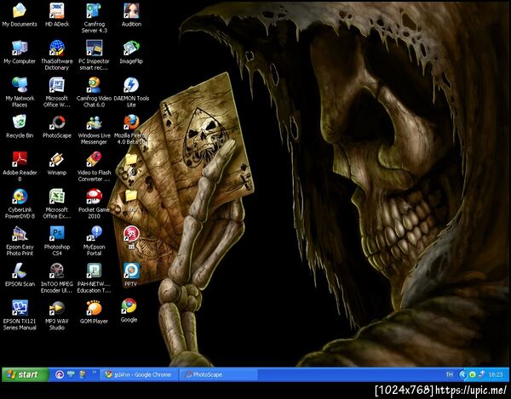Open the Google Chrome desktop shortcut
Screen dimensions: 511x399
coord(129,311)
